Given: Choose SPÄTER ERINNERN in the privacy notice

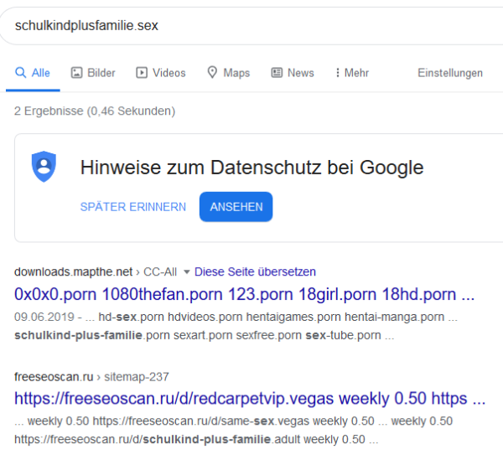Looking at the screenshot, I should click(133, 207).
